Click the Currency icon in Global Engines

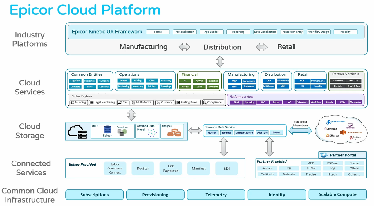(158, 102)
